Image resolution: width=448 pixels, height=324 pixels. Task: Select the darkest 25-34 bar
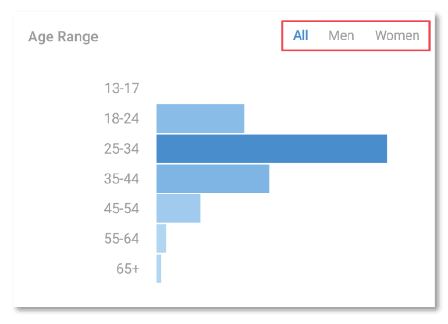click(271, 149)
